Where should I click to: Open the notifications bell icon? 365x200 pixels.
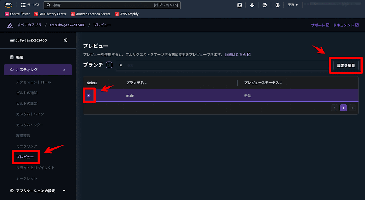pyautogui.click(x=252, y=5)
